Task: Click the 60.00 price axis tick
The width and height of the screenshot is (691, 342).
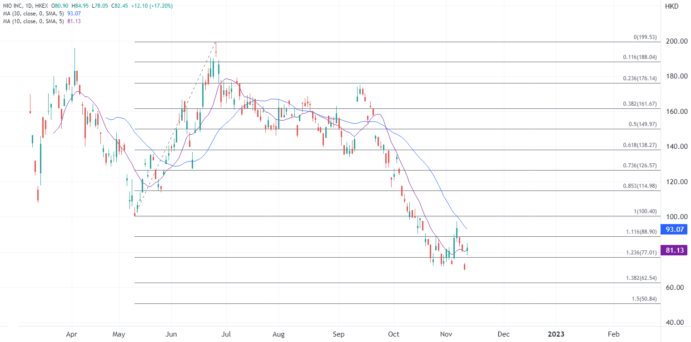Action: point(675,287)
